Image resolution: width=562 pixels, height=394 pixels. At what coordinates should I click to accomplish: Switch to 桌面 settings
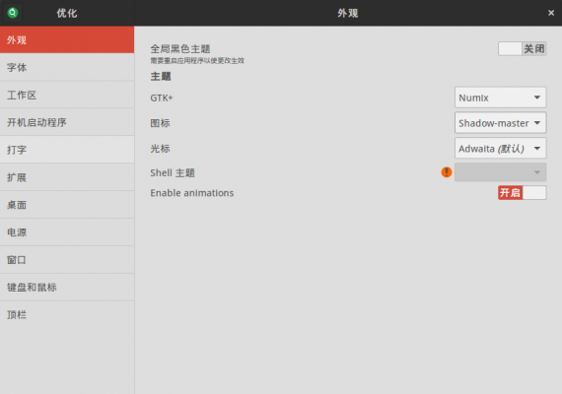67,205
